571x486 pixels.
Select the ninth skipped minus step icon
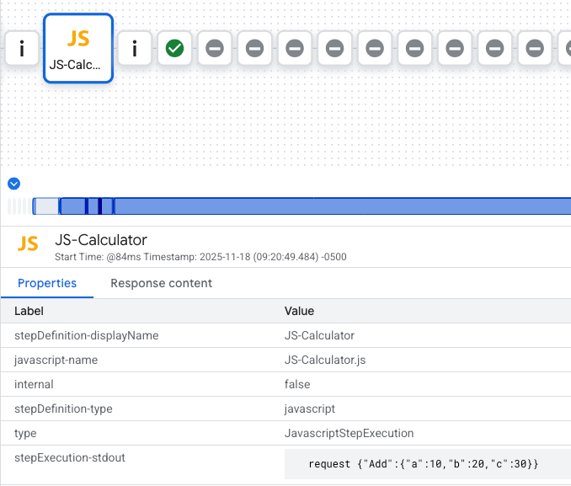coord(535,49)
